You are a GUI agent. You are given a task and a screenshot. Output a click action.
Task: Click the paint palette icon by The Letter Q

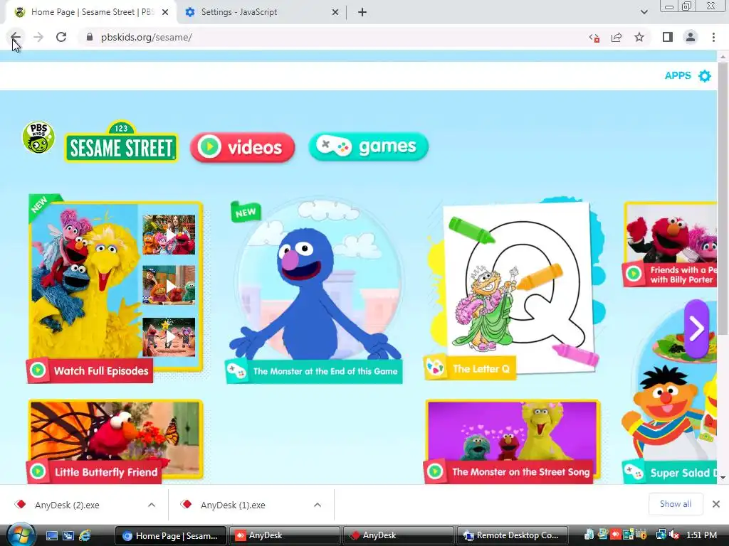pyautogui.click(x=435, y=368)
